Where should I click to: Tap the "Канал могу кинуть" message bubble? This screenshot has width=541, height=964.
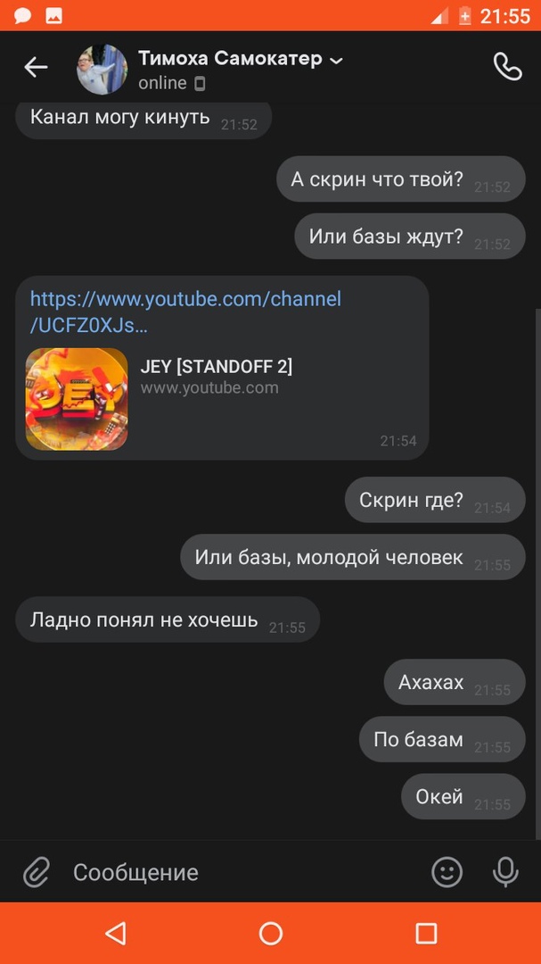pyautogui.click(x=143, y=117)
